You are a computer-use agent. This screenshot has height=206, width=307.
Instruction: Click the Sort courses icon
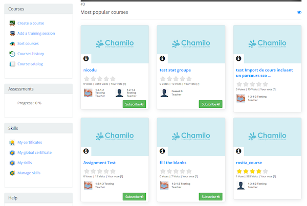(12, 43)
